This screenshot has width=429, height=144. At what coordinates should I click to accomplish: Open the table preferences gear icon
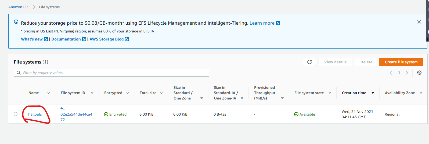click(419, 73)
